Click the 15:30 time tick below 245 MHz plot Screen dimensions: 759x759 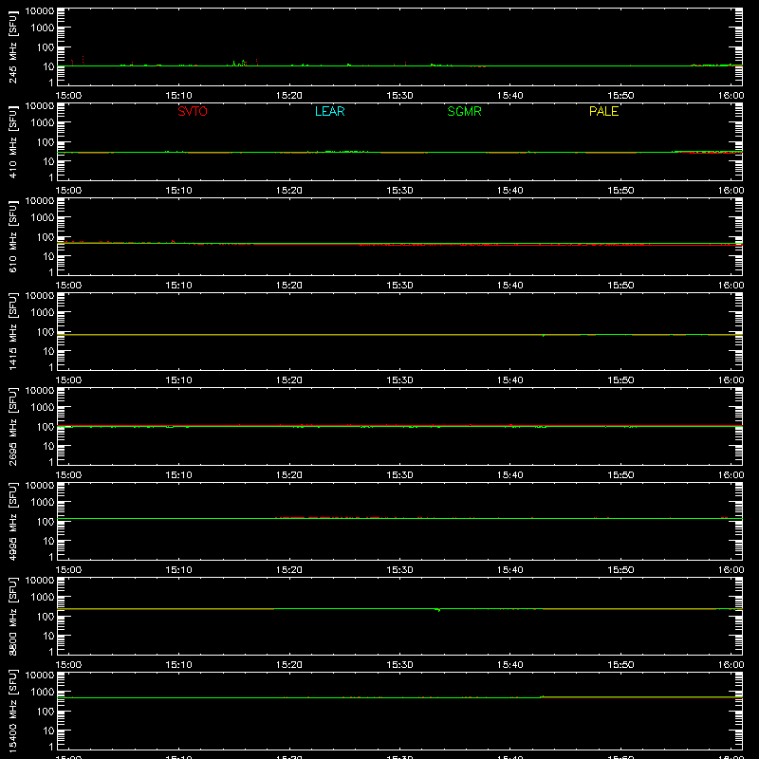pos(399,96)
